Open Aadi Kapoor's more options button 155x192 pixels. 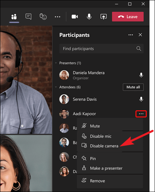(x=141, y=114)
